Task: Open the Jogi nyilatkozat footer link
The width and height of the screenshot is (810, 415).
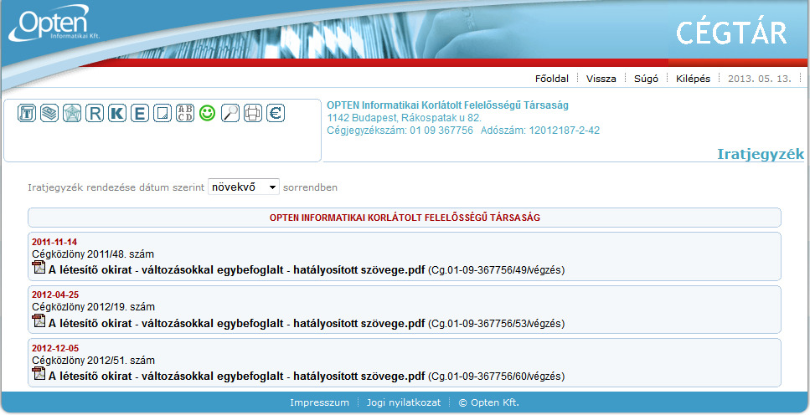Action: (x=404, y=402)
